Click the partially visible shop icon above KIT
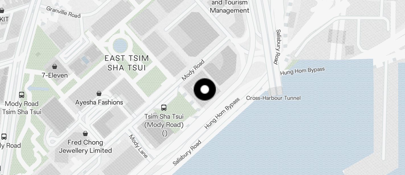Screen dimensions: 405x175 click(x=2, y=11)
